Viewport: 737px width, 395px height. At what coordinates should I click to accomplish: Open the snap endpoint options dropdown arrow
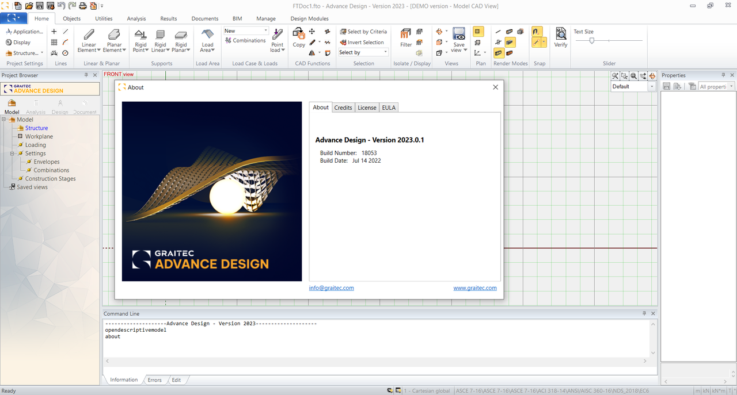544,43
